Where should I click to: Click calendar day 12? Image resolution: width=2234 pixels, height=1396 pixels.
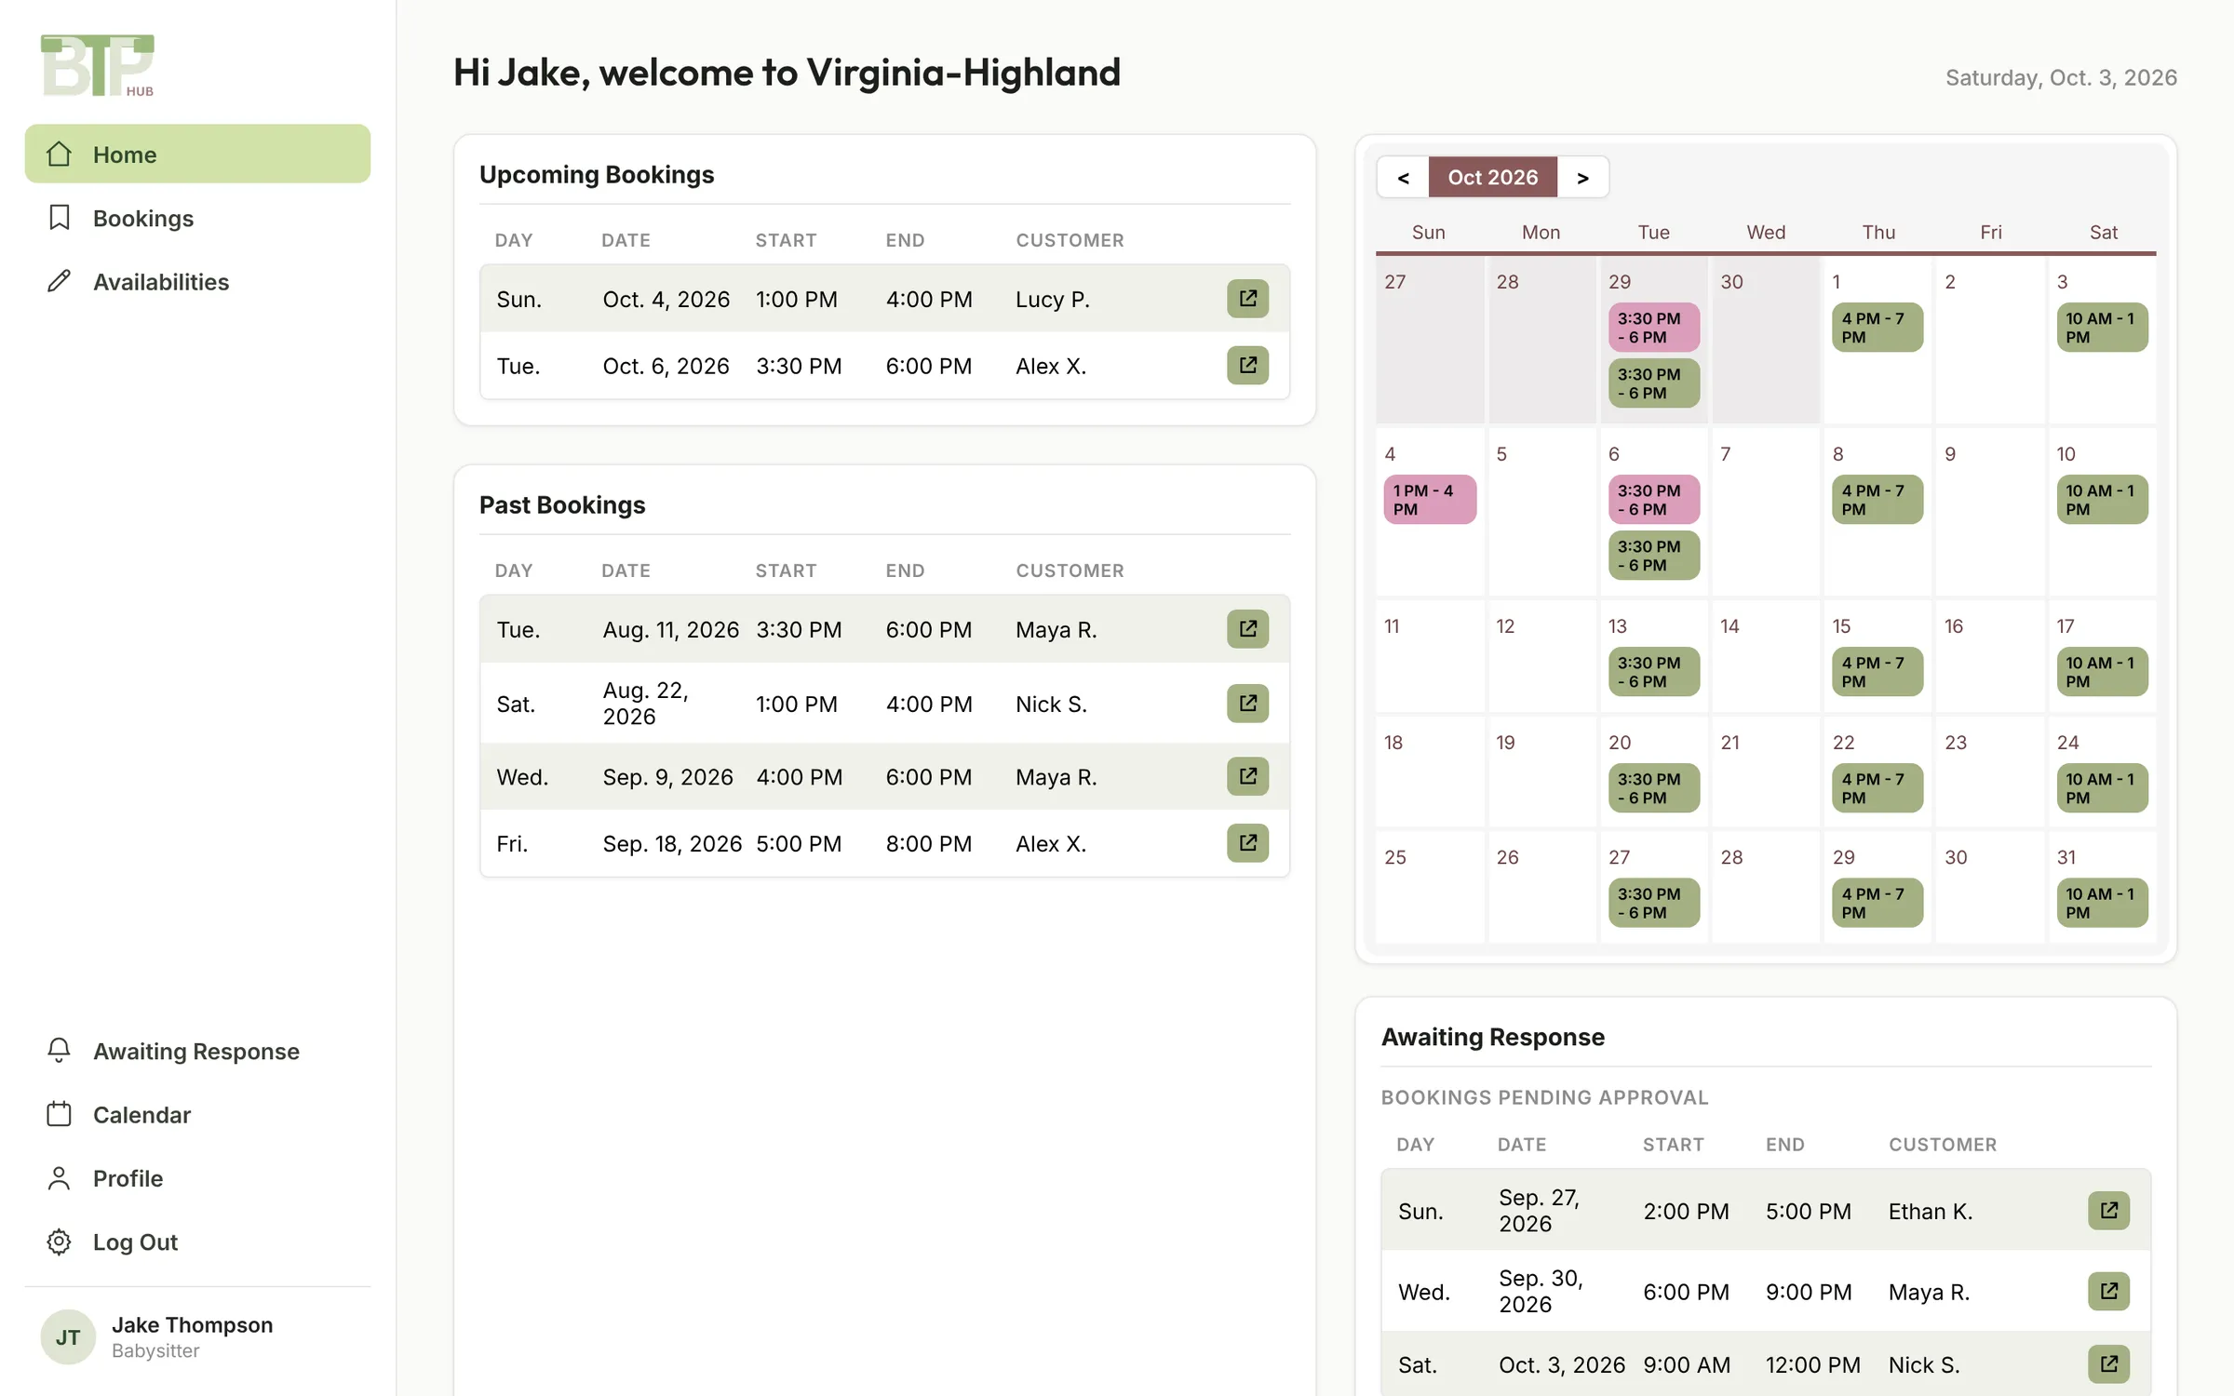tap(1541, 656)
